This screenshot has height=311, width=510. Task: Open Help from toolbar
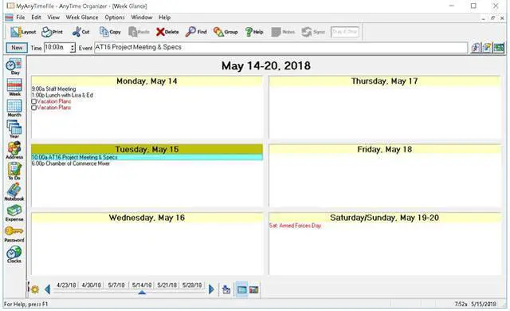tap(254, 32)
